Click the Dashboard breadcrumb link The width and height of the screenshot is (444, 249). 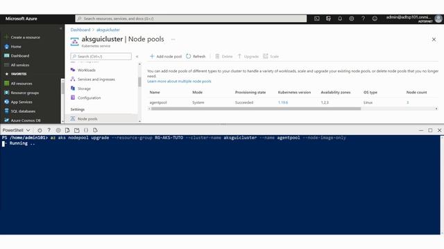coord(80,30)
